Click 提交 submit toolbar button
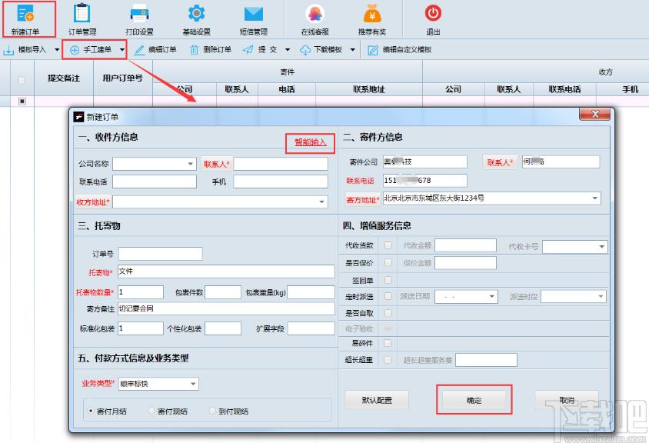The height and width of the screenshot is (443, 649). point(260,50)
